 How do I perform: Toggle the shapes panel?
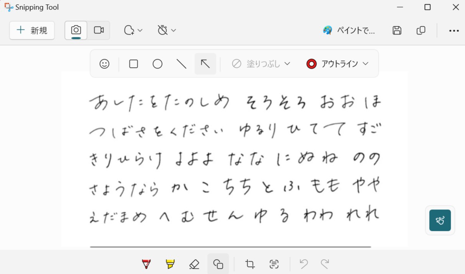pyautogui.click(x=218, y=264)
